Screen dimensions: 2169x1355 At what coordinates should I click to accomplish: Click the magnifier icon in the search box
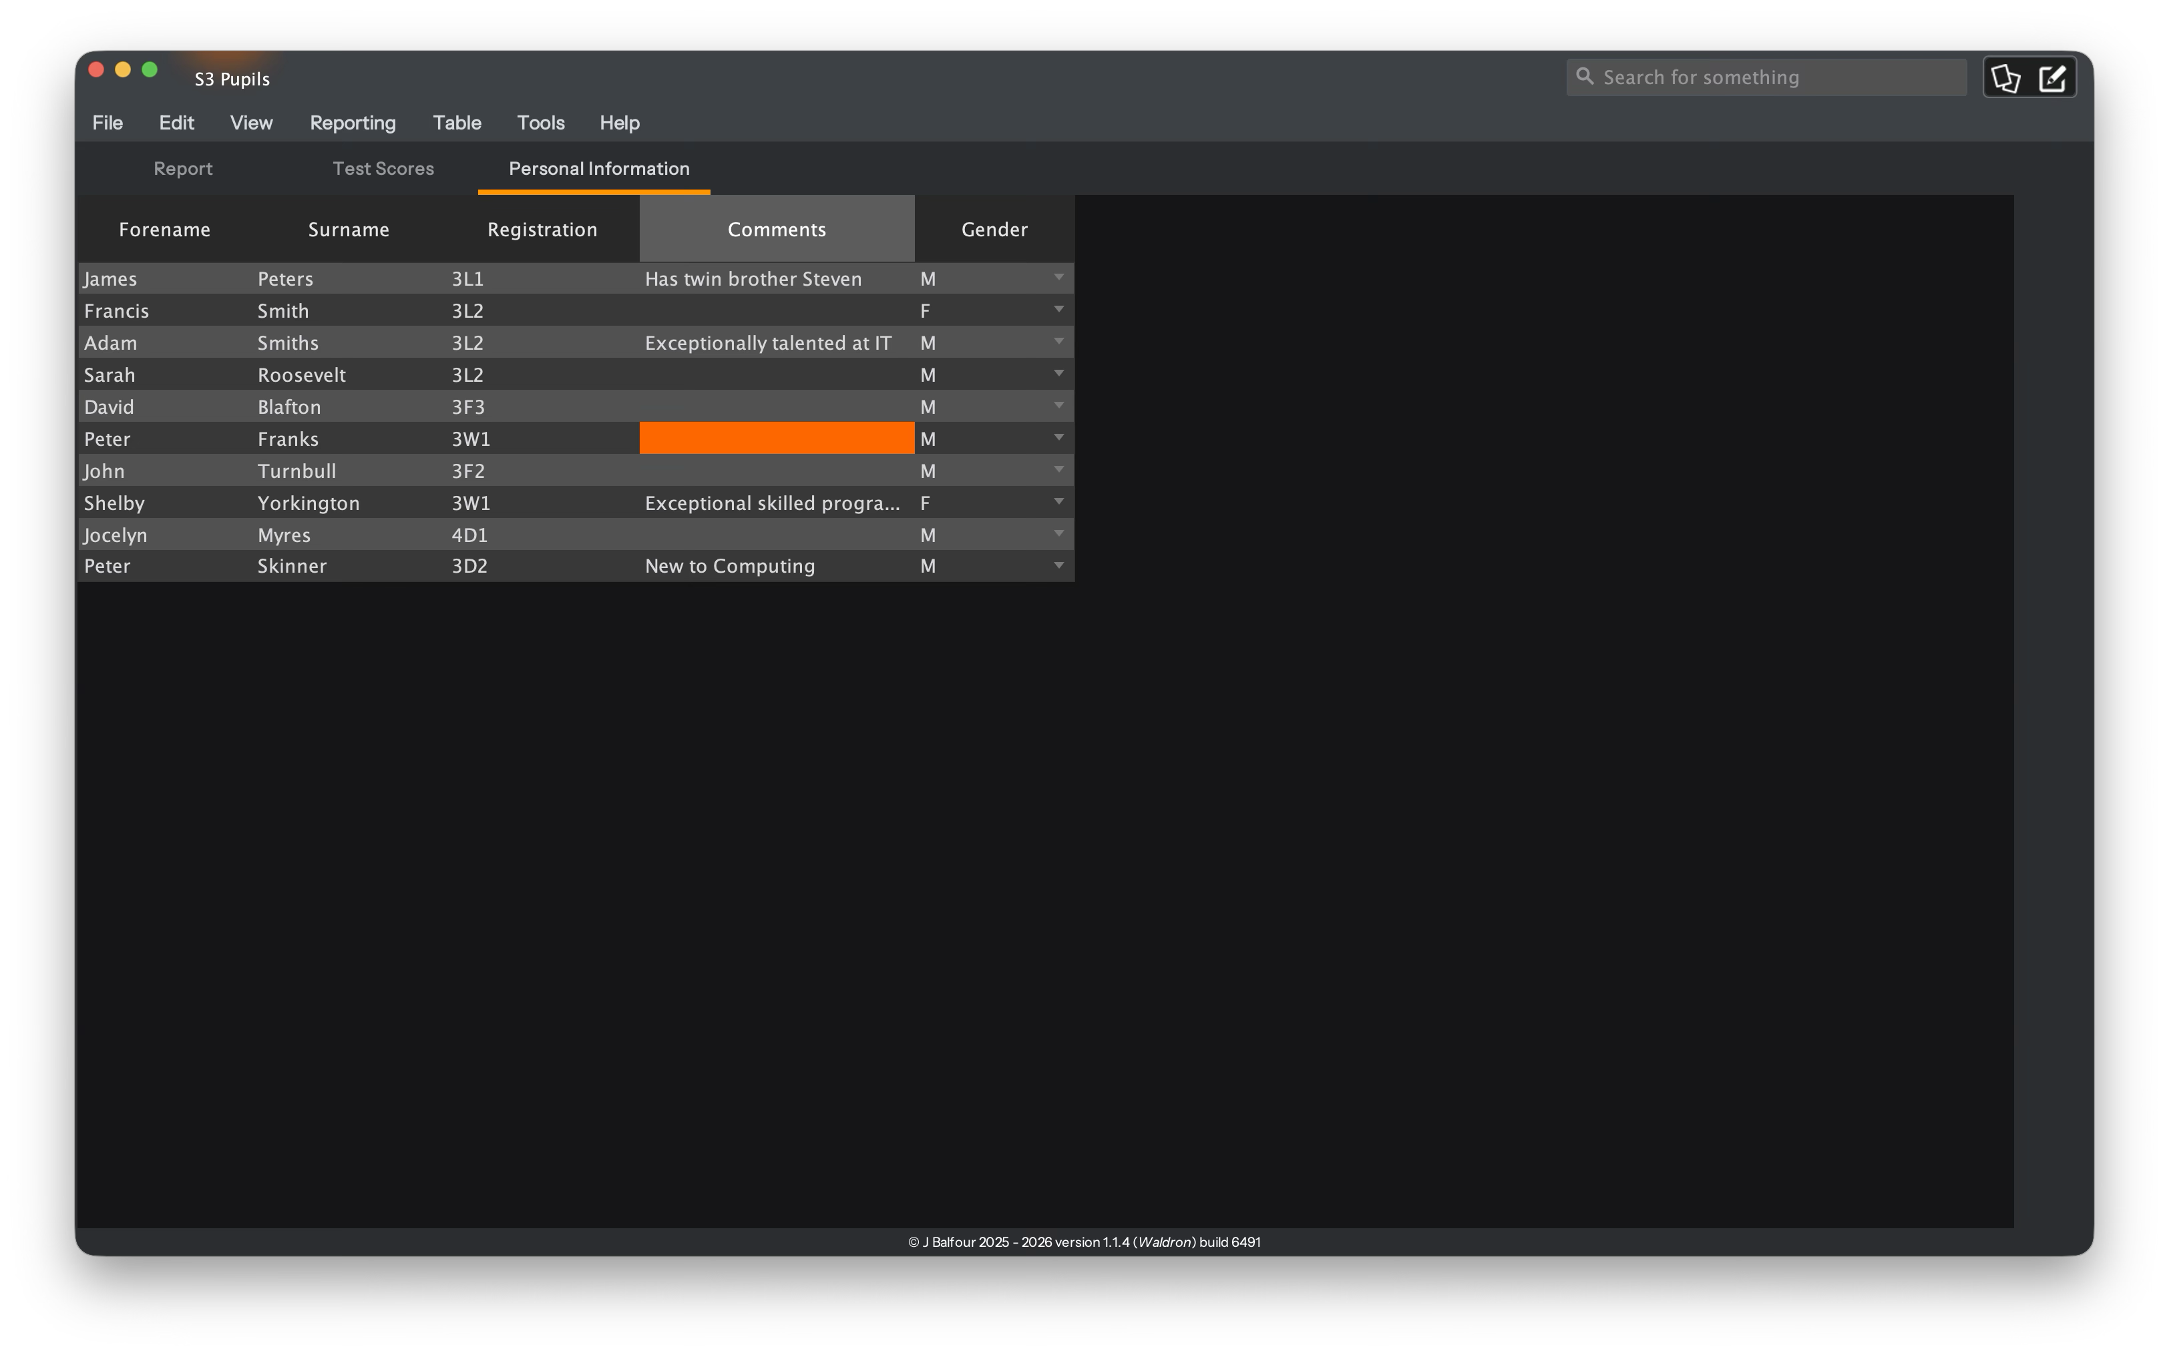tap(1585, 76)
